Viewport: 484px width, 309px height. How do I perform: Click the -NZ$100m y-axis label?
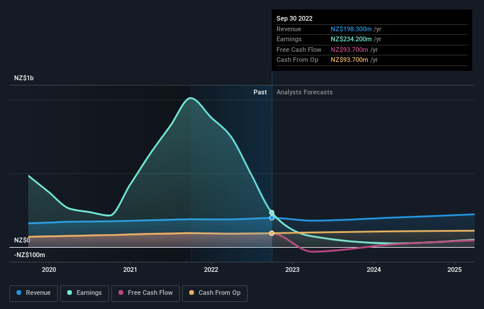pos(29,255)
